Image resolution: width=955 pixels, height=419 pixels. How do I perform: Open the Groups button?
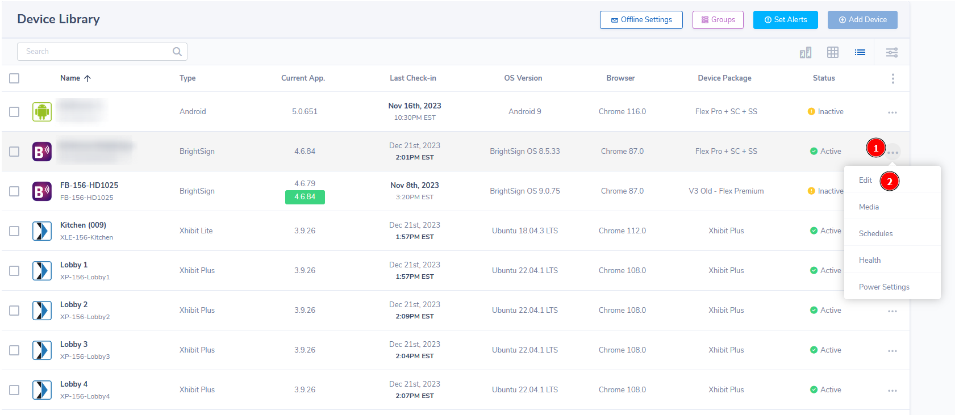click(718, 20)
